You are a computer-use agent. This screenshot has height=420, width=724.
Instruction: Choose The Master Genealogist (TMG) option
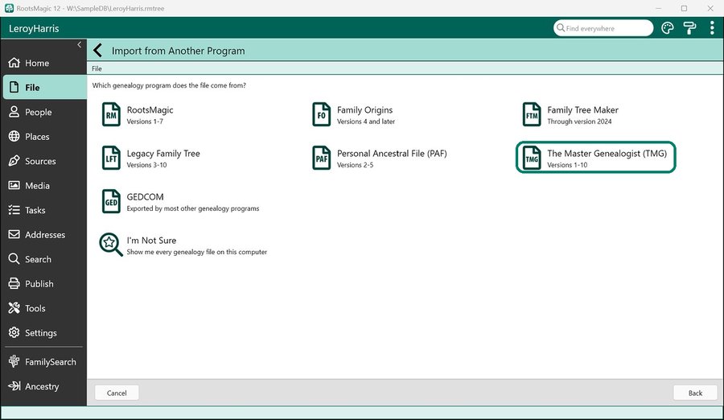pyautogui.click(x=595, y=157)
